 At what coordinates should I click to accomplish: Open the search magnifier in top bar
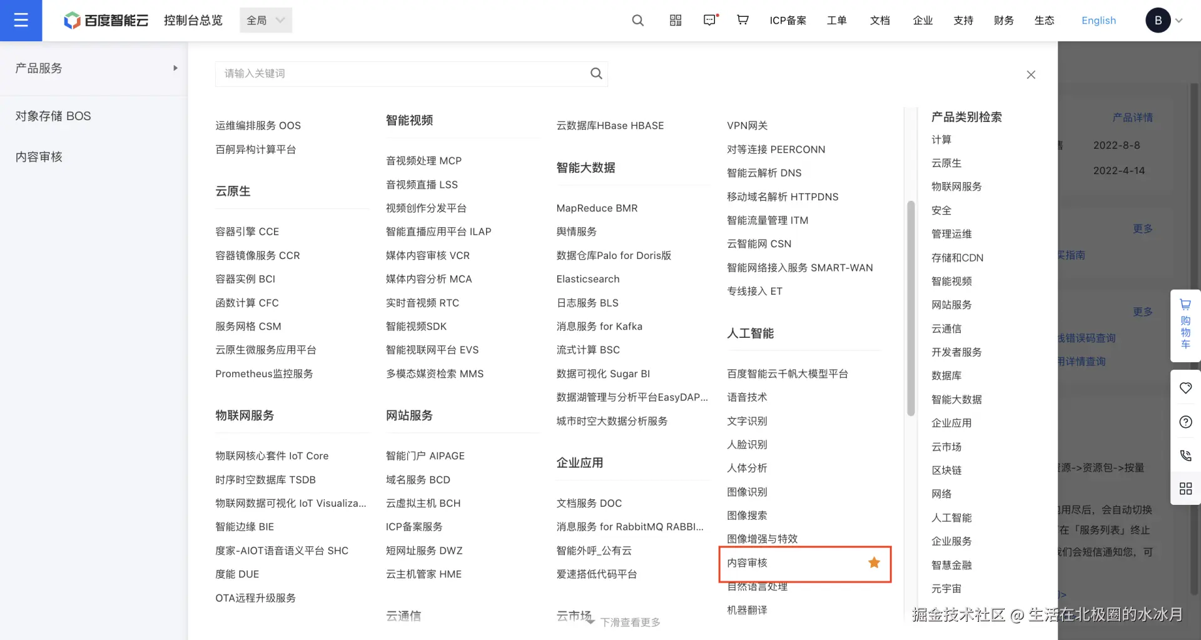coord(637,21)
